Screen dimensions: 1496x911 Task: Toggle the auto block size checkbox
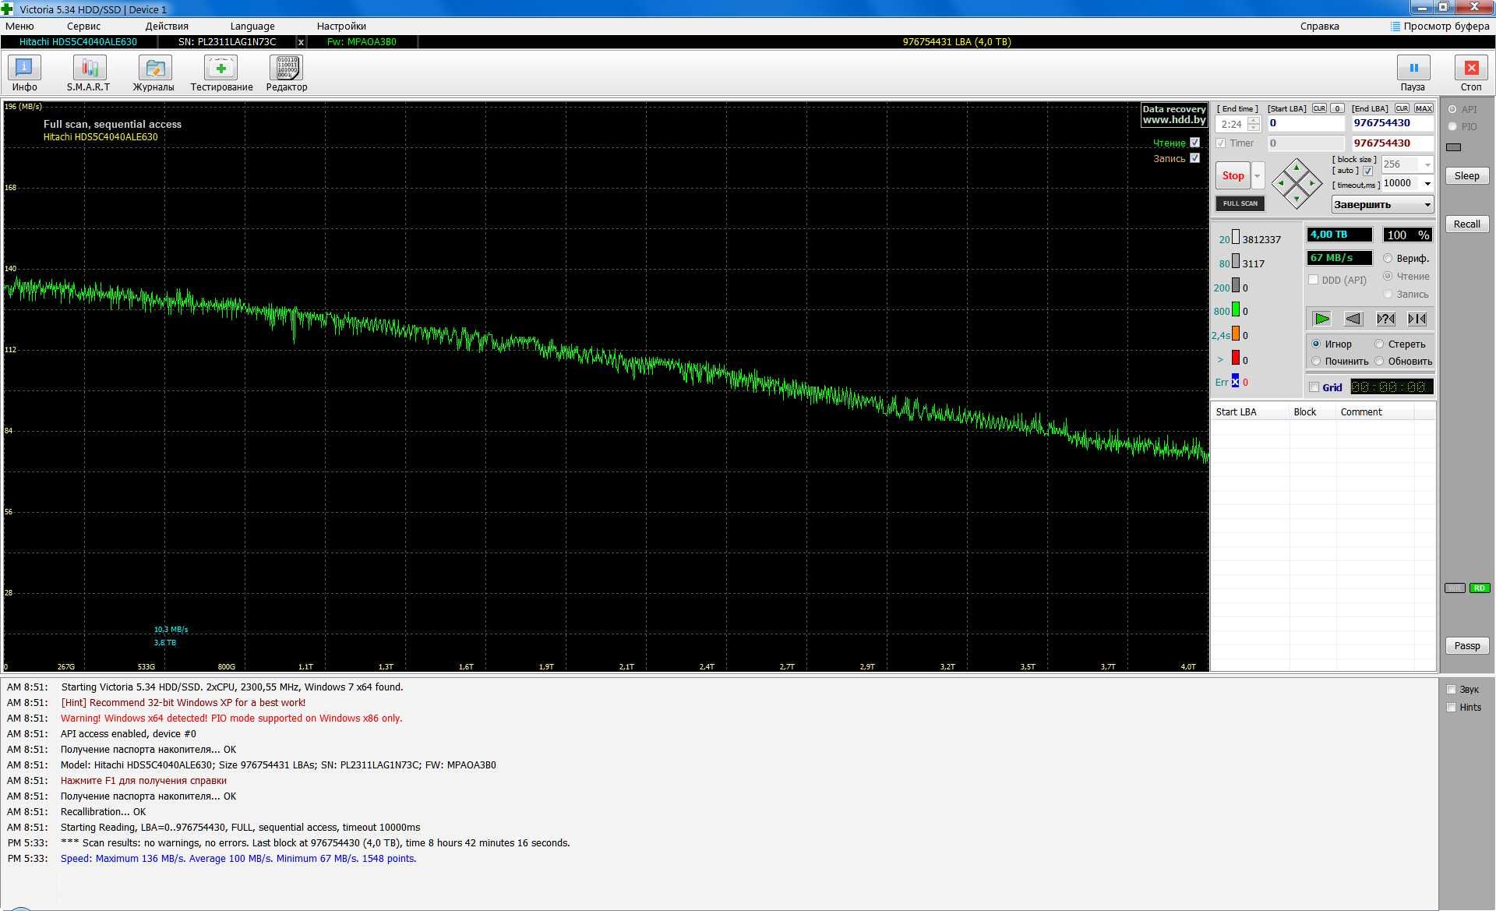tap(1367, 171)
